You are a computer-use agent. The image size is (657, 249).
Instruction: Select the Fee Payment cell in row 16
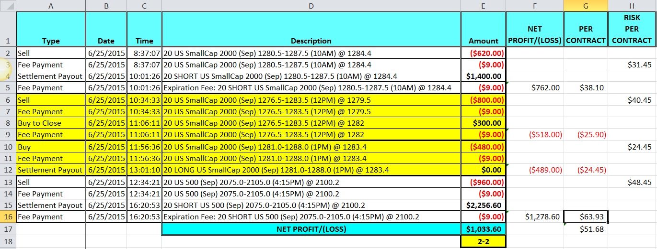51,217
